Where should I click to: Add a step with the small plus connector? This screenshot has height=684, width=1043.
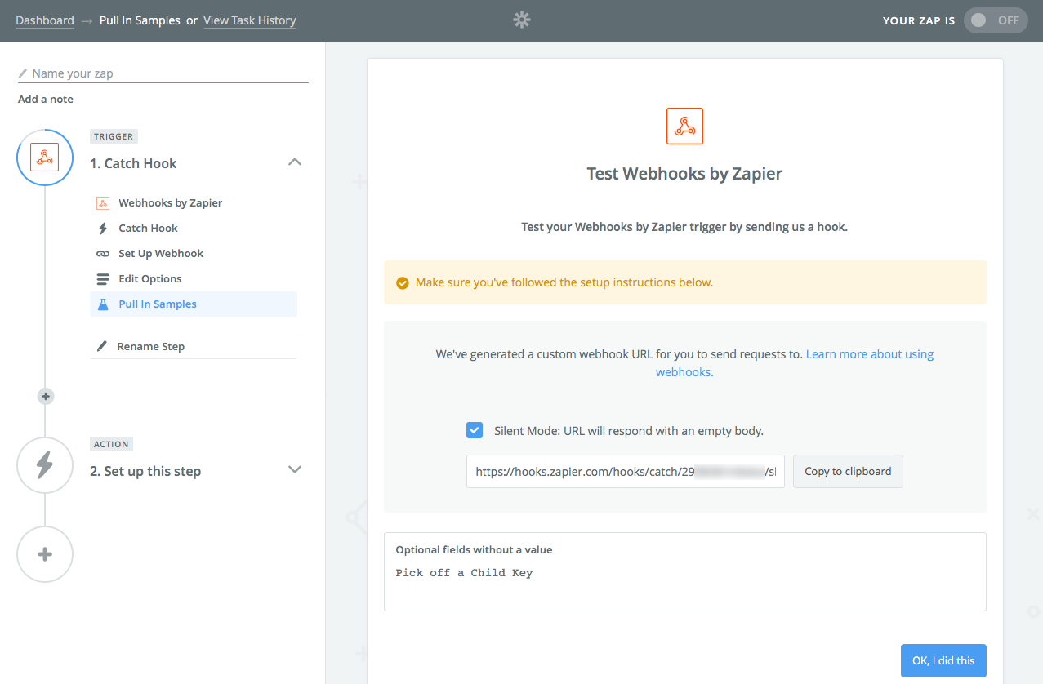46,397
